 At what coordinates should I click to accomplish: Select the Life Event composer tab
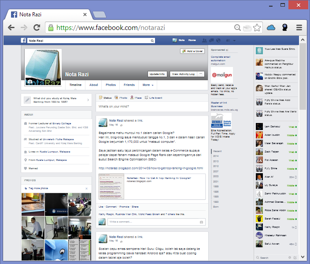(153, 97)
